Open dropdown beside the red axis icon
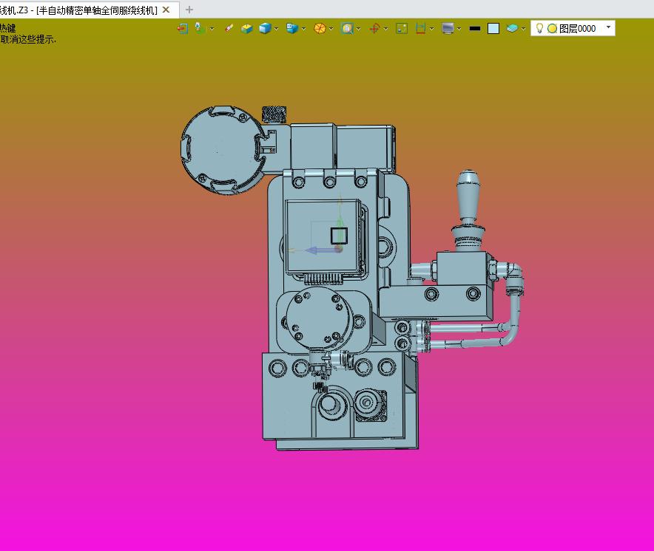Image resolution: width=654 pixels, height=551 pixels. 385,29
